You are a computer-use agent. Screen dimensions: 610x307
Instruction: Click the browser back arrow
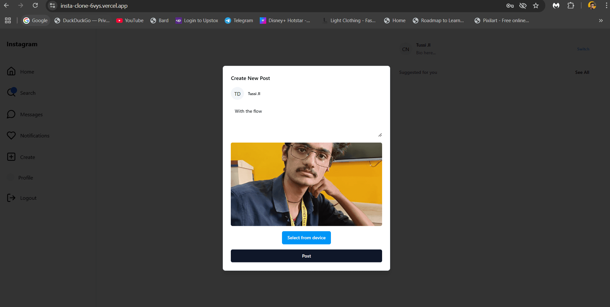point(6,5)
